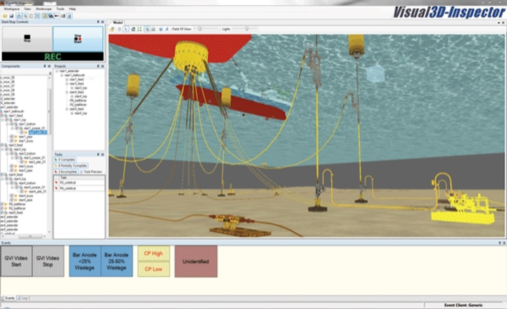Toggle the 2 Incomplete tasks filter
The height and width of the screenshot is (309, 507).
click(x=66, y=171)
